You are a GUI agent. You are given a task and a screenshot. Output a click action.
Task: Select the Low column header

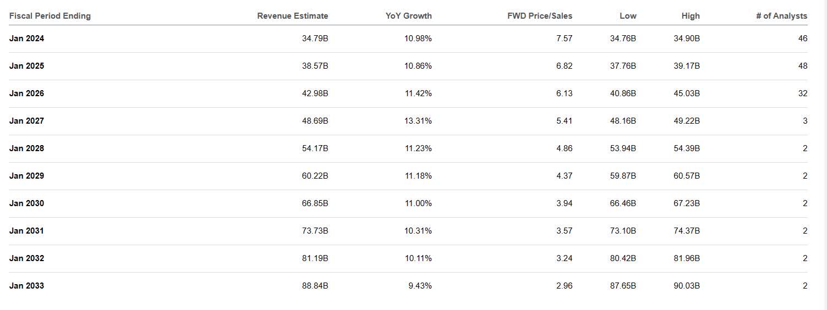[628, 16]
